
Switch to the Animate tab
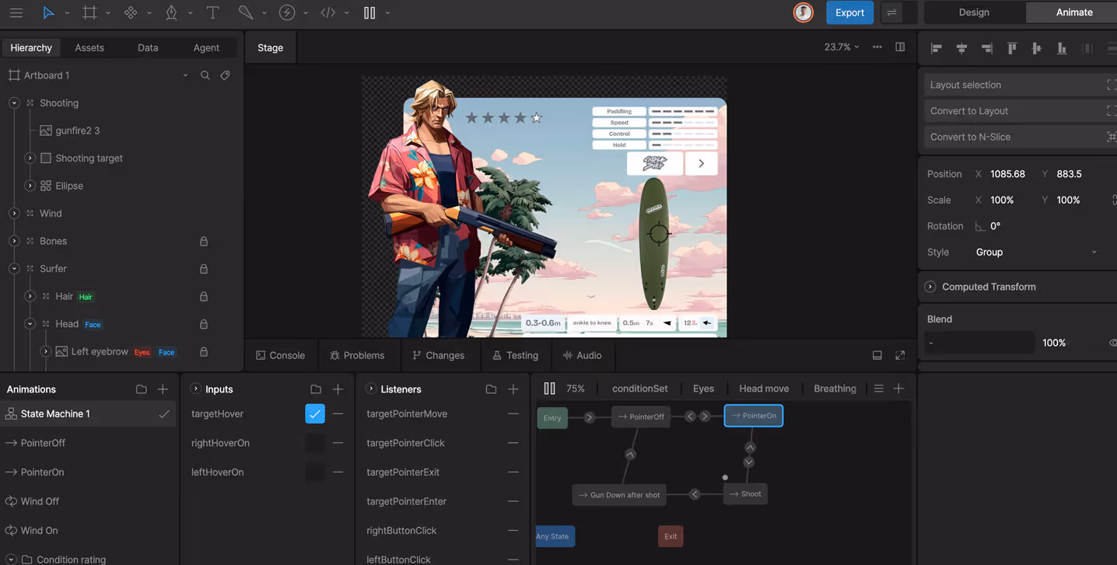coord(1073,12)
